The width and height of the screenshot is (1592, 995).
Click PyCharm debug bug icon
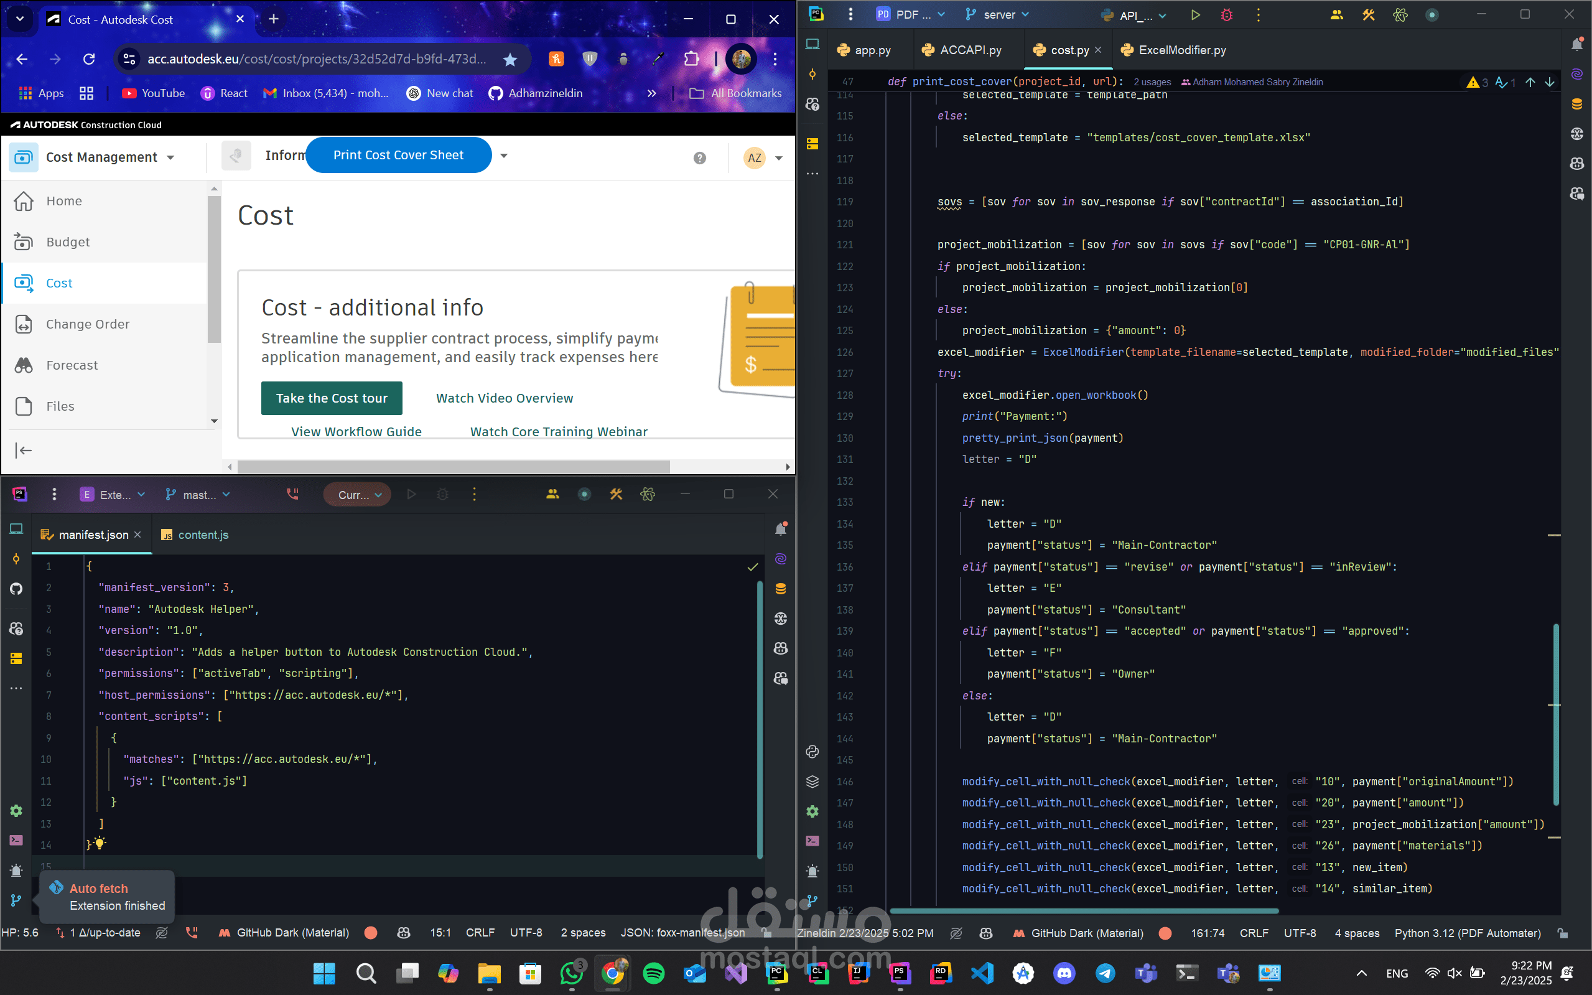(x=1226, y=14)
